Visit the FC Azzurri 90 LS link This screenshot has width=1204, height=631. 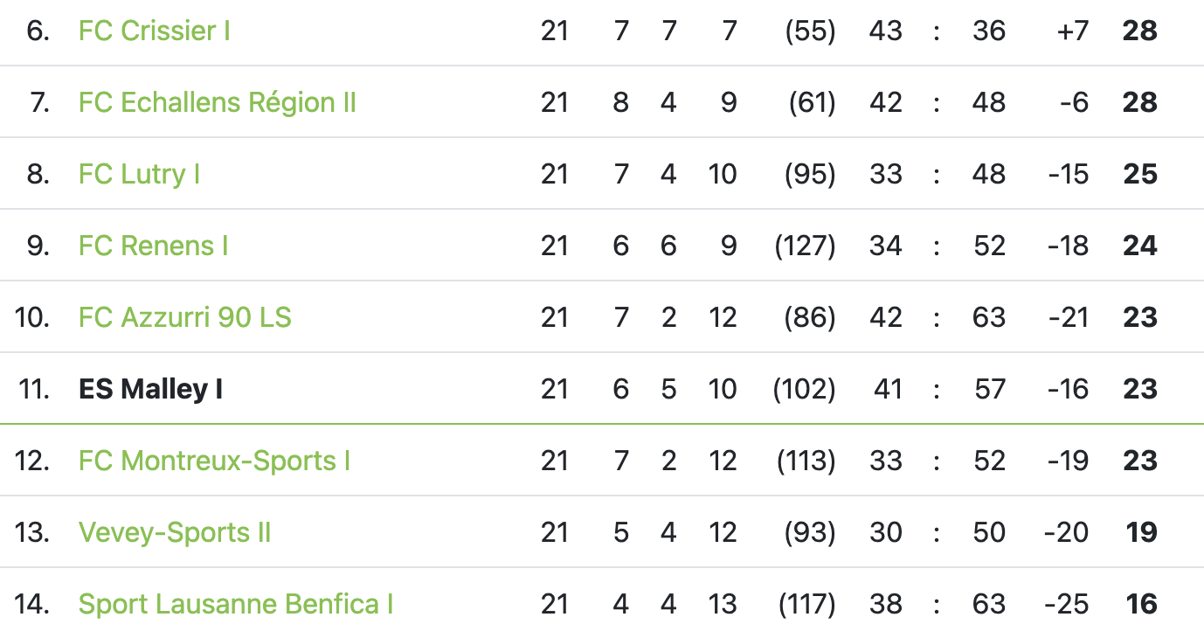point(185,317)
